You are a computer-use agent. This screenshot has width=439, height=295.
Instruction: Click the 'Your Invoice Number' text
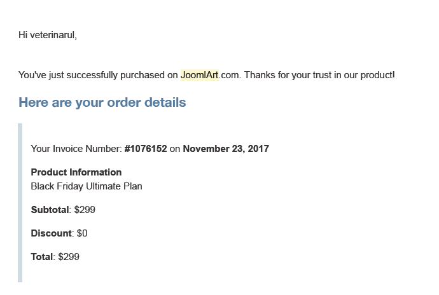pyautogui.click(x=76, y=149)
